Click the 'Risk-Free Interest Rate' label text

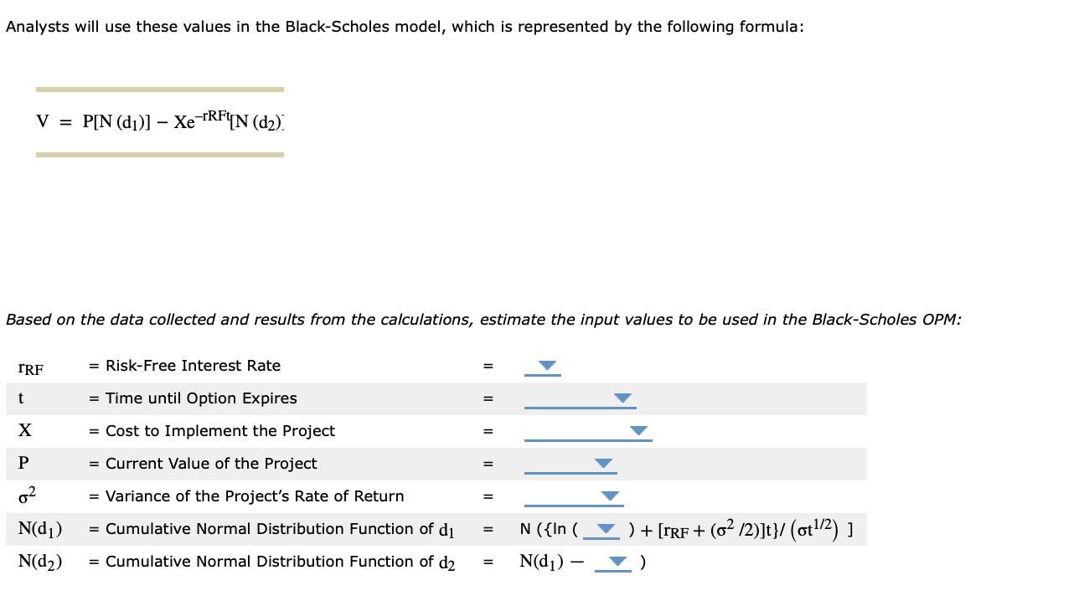point(193,366)
